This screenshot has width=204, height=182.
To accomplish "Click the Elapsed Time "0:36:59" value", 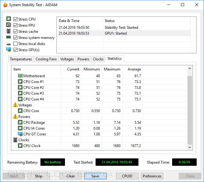I will (184, 162).
